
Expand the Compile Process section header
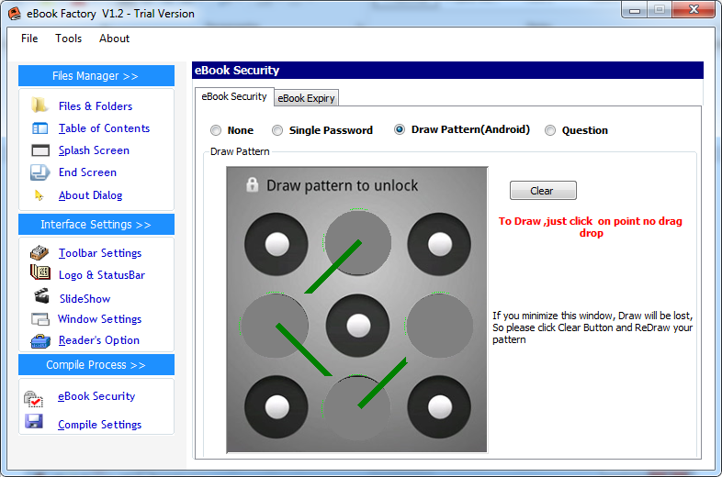[x=96, y=365]
